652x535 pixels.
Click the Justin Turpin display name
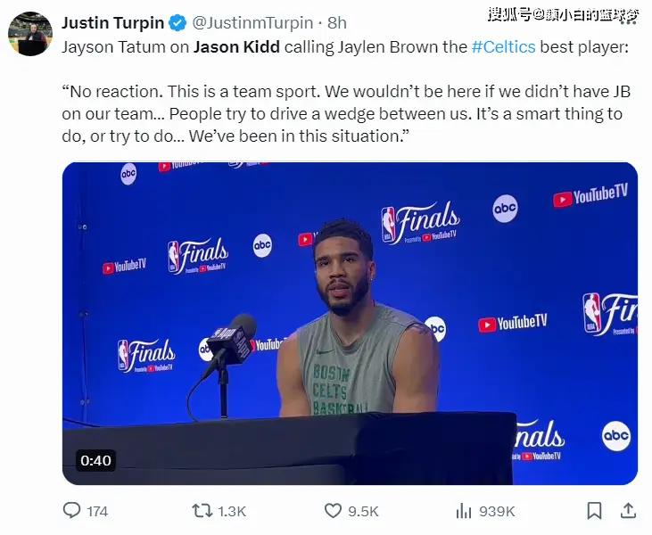(x=112, y=23)
